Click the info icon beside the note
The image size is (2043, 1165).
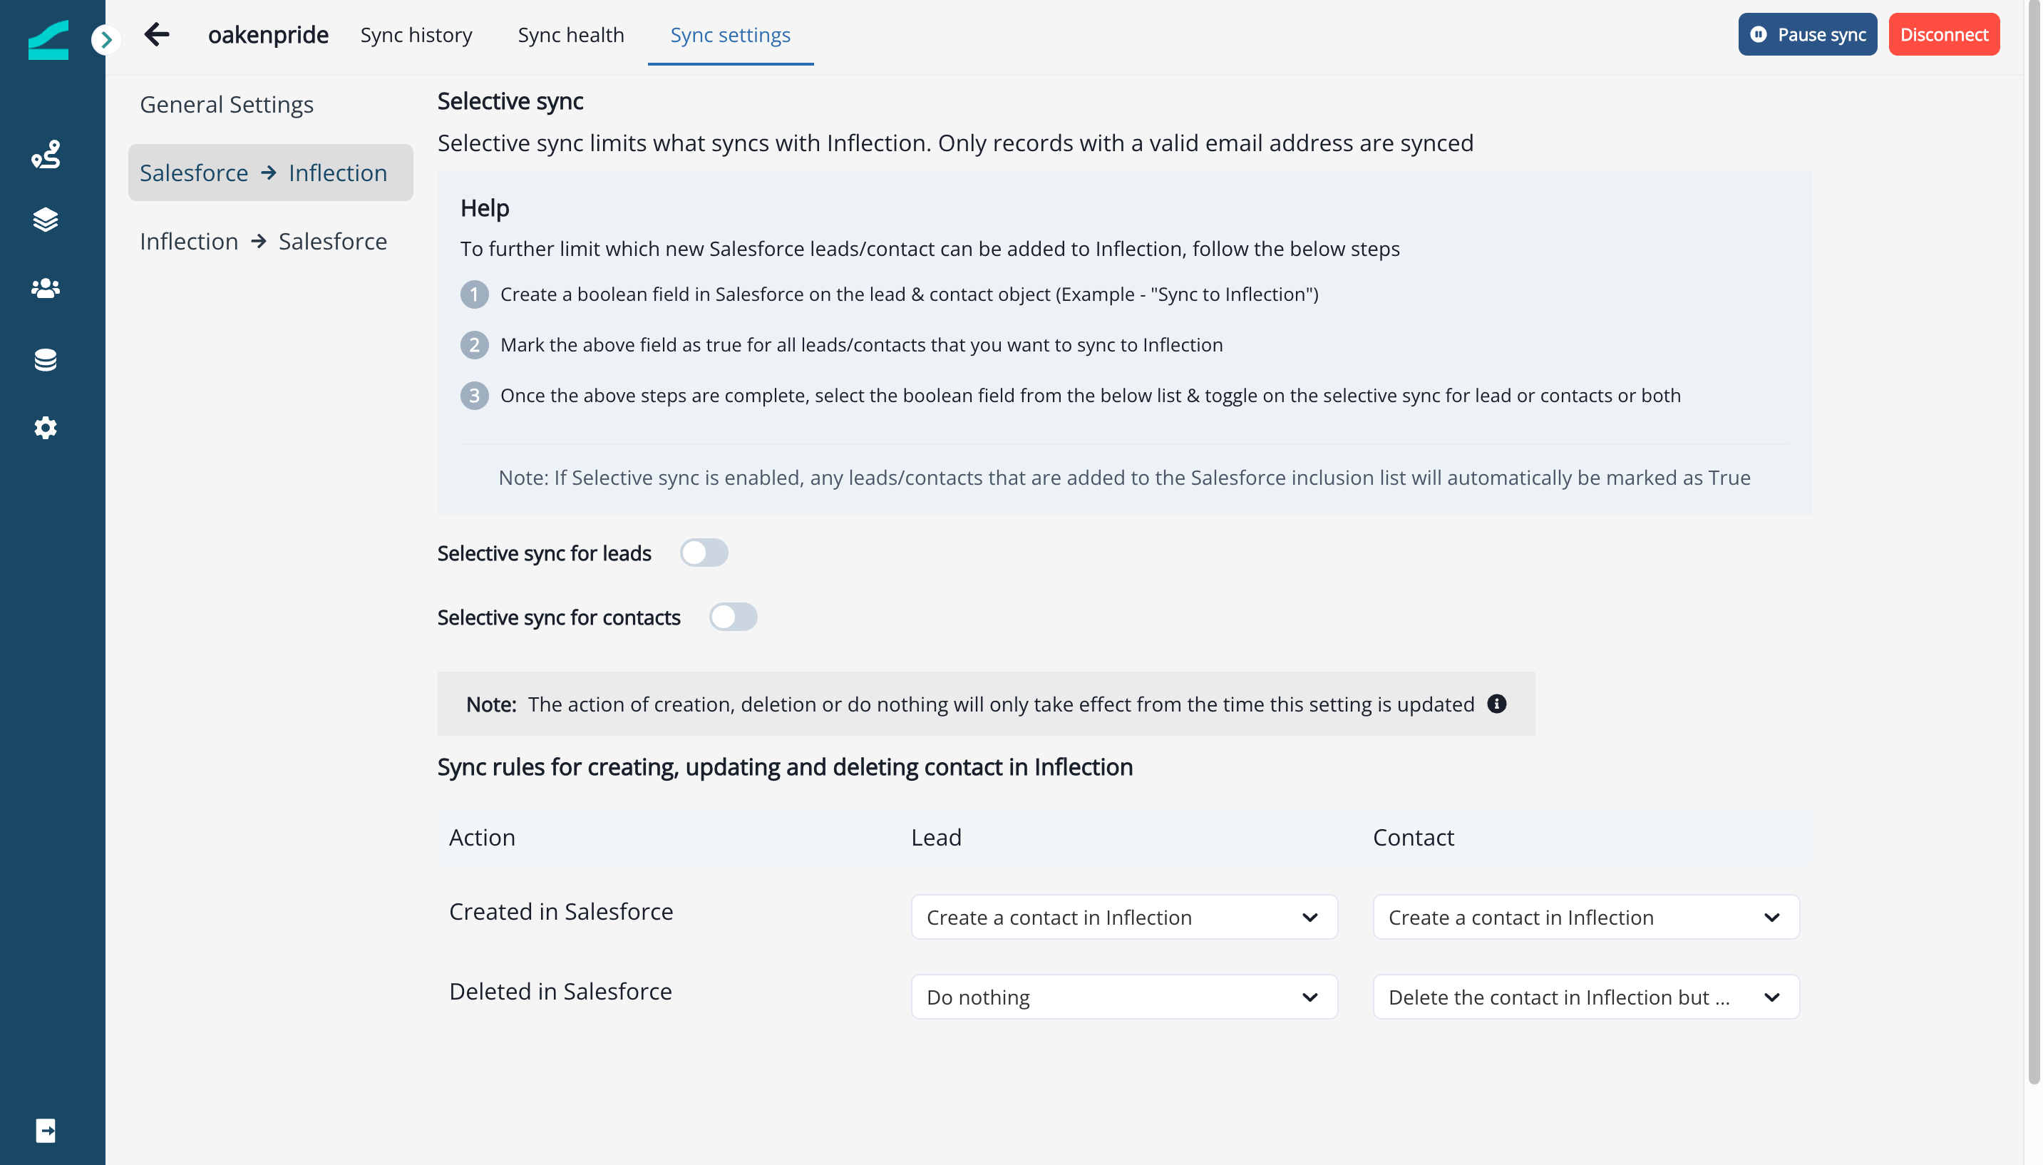point(1497,703)
